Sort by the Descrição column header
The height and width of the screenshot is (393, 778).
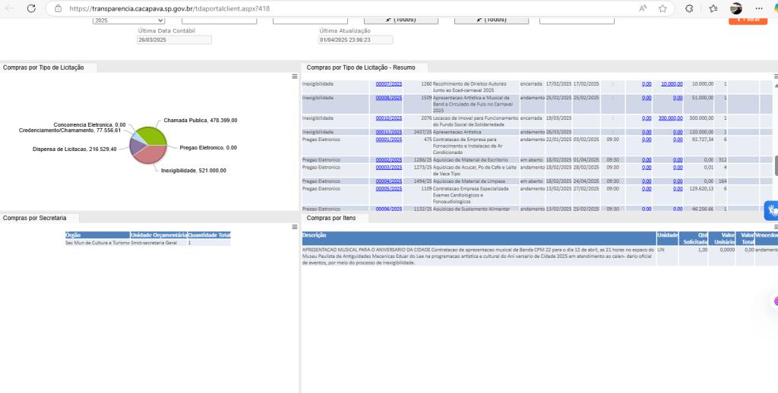tap(479, 238)
